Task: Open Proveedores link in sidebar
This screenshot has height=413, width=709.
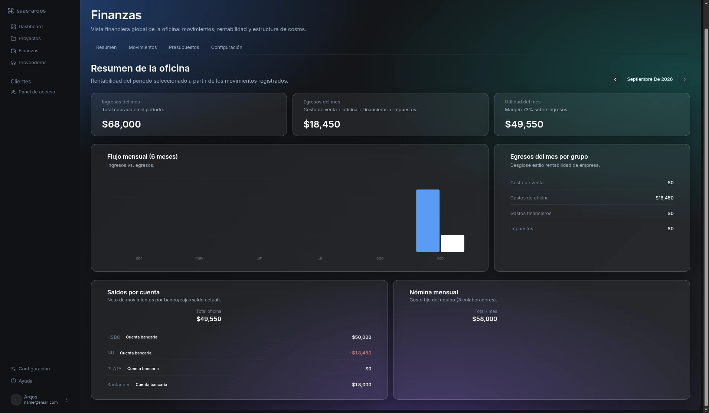Action: tap(29, 63)
